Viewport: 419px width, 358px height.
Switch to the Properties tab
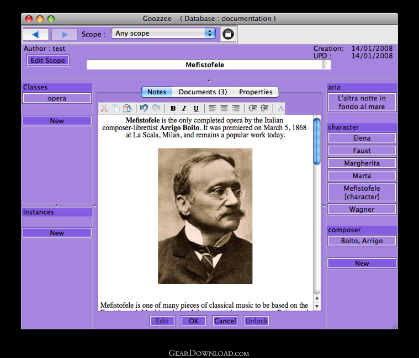click(256, 92)
